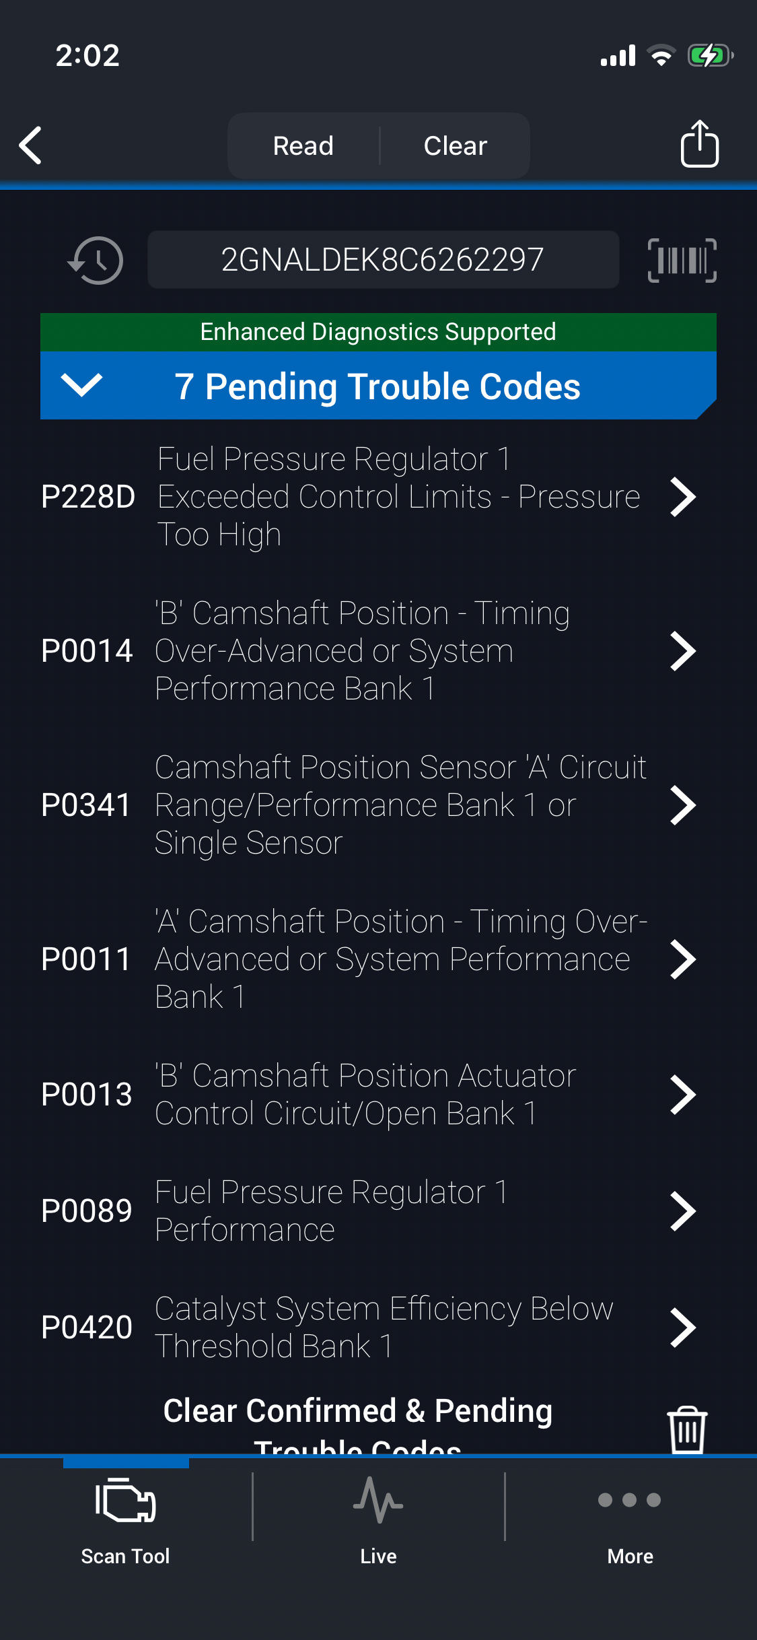Tap the back arrow icon
This screenshot has height=1640, width=757.
31,145
